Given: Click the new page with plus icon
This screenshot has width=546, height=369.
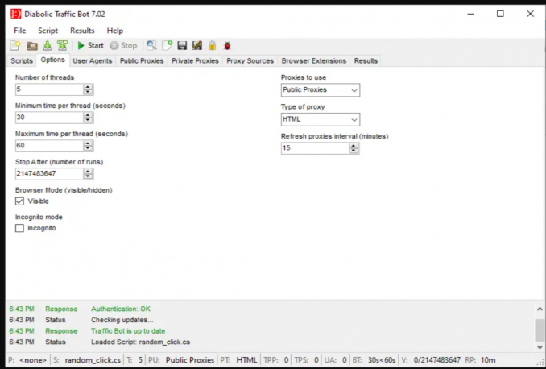Looking at the screenshot, I should 167,46.
